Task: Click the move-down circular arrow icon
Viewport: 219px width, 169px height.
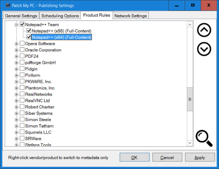Action: [x=204, y=49]
